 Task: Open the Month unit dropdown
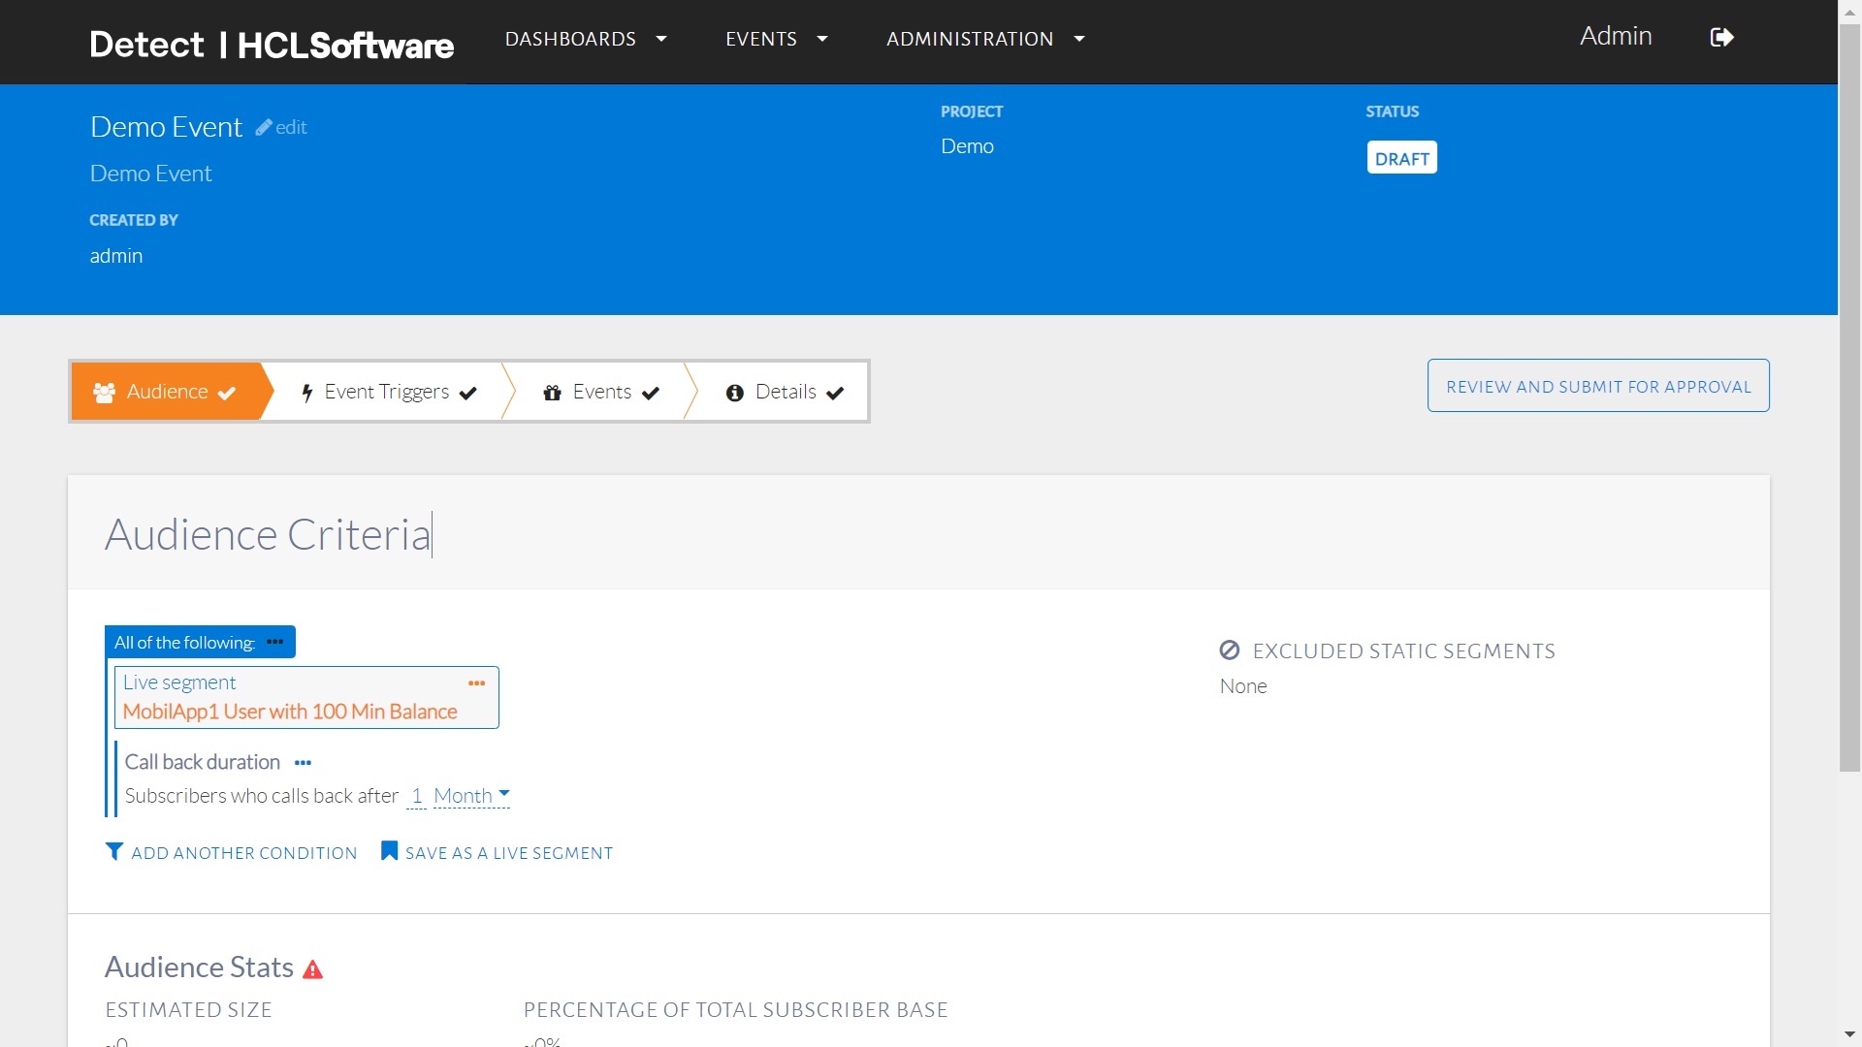click(x=471, y=796)
